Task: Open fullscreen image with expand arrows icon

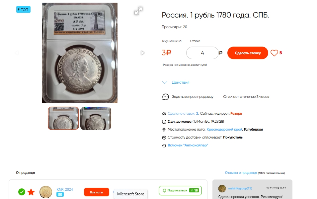Action: tap(138, 11)
